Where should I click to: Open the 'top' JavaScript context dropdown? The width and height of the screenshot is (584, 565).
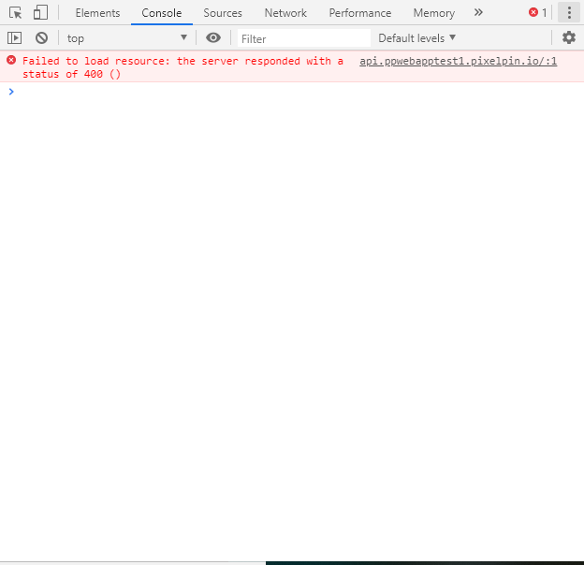click(x=127, y=38)
